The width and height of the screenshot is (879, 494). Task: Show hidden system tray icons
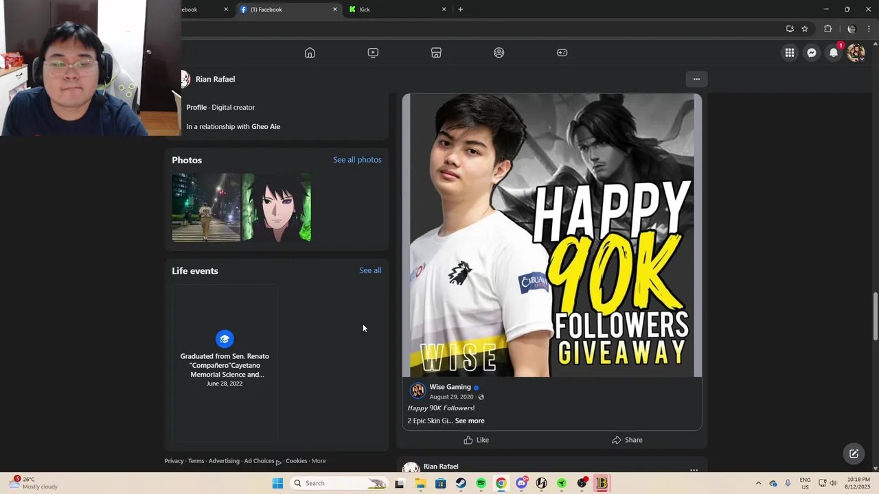point(758,484)
